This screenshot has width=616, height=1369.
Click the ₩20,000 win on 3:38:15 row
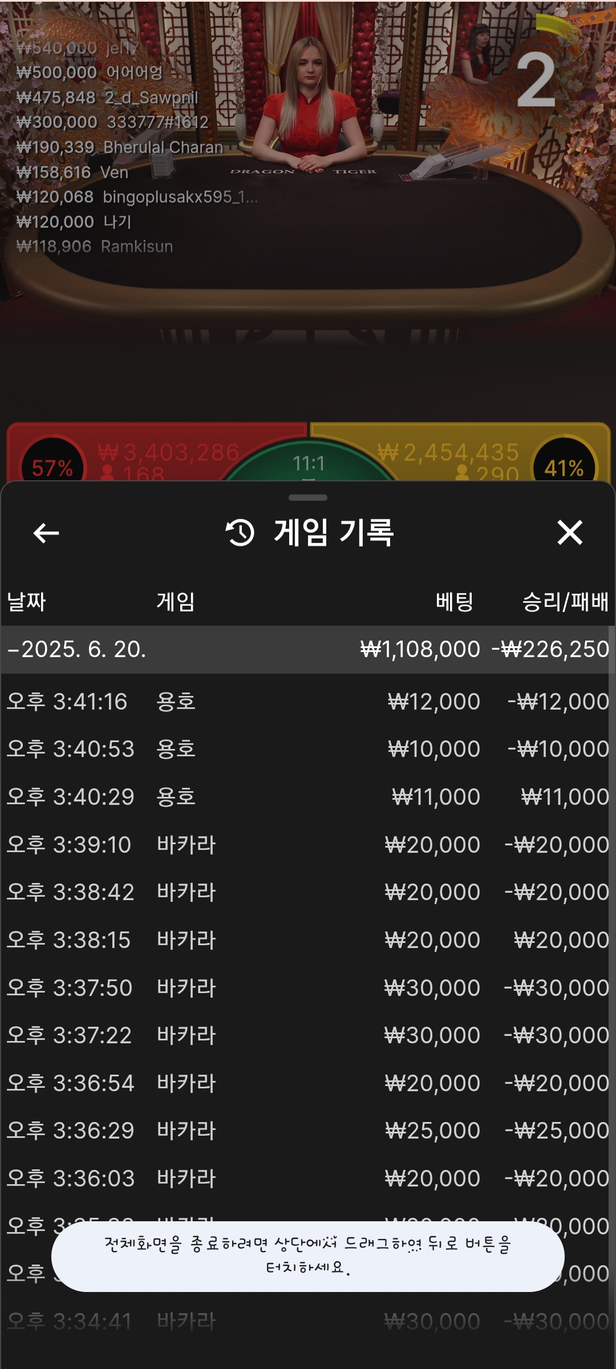(562, 940)
